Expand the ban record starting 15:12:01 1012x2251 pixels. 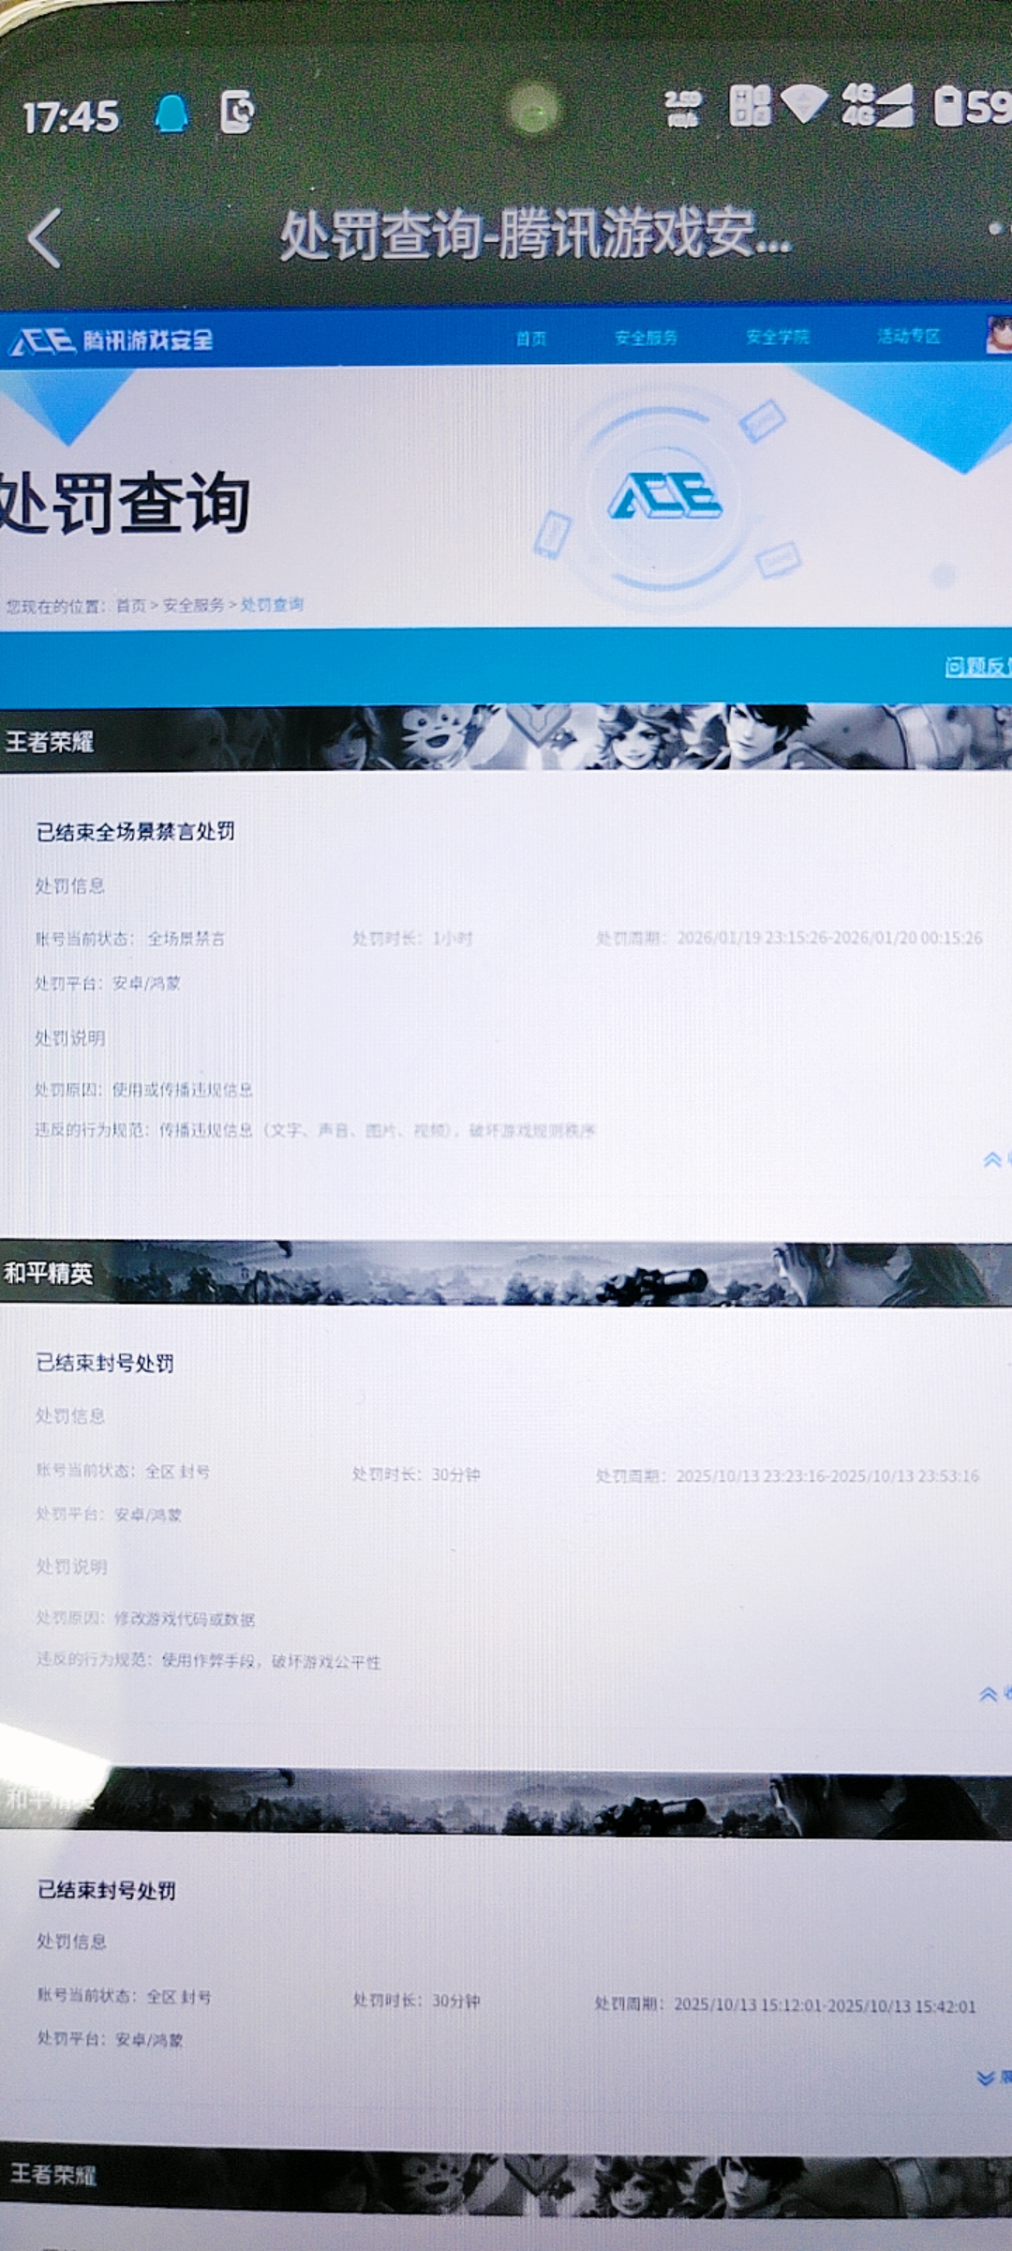(989, 2077)
